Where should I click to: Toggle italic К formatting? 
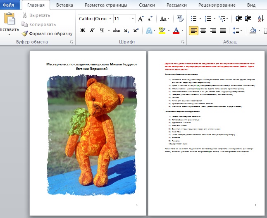92,31
